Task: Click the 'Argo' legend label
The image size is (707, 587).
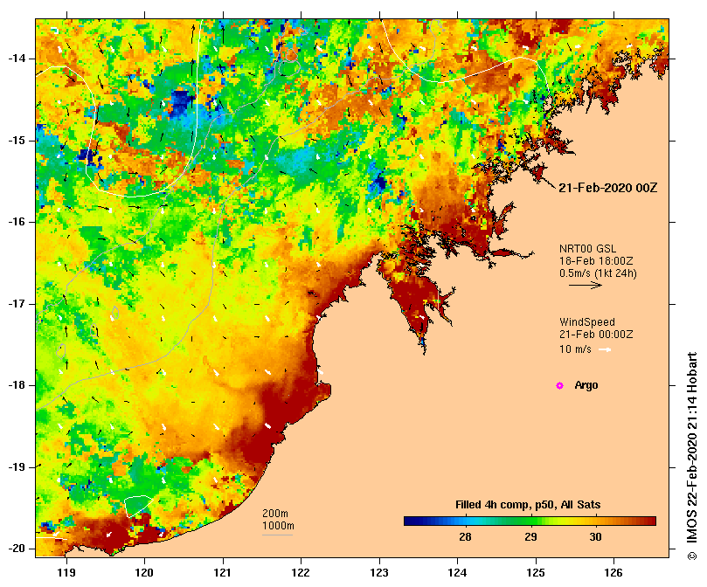Action: 586,385
